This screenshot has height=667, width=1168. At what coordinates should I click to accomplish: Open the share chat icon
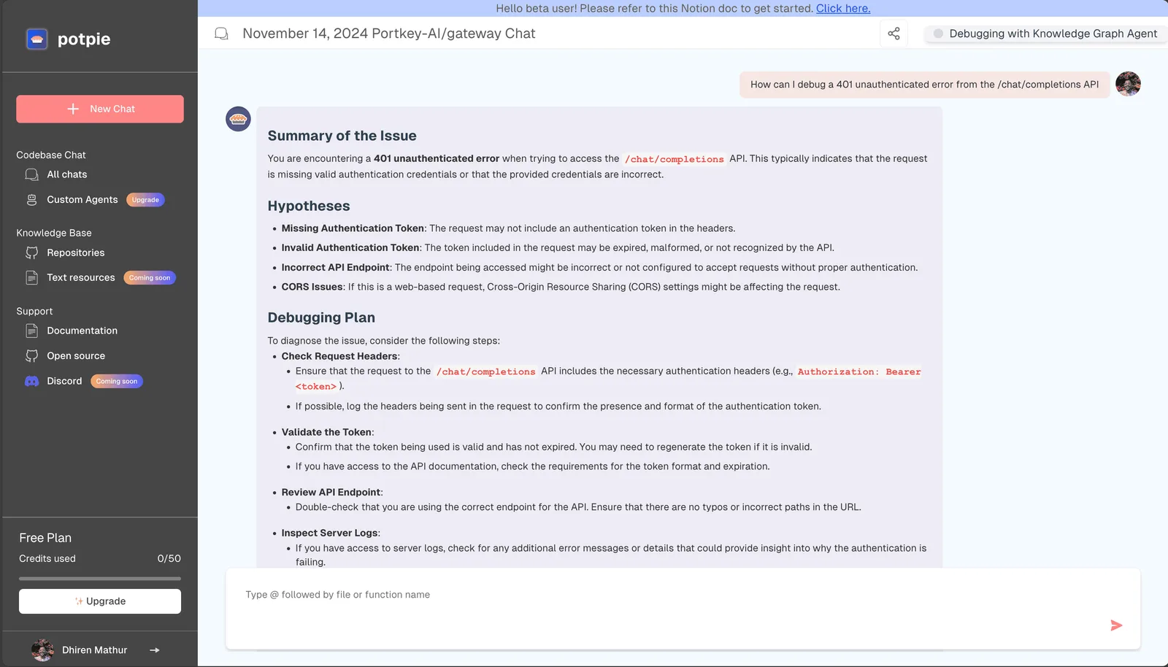[x=894, y=34]
